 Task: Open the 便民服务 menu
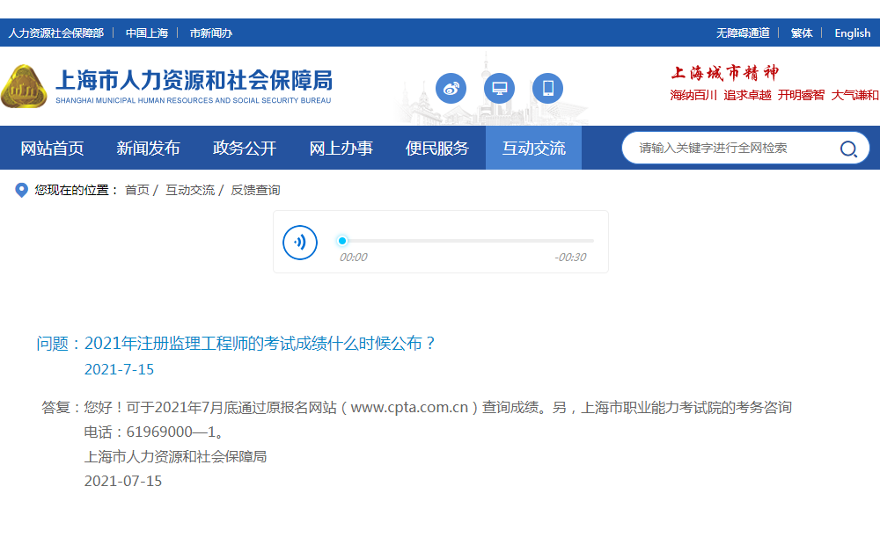pos(437,149)
